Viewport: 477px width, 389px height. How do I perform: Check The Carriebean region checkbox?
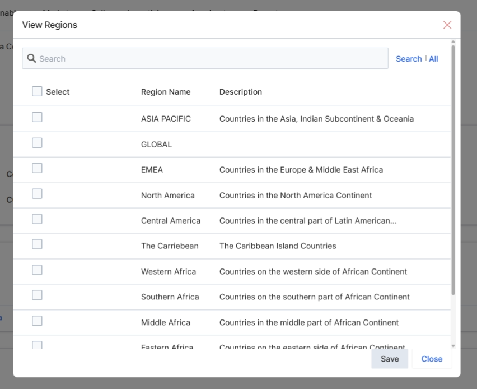(x=37, y=244)
